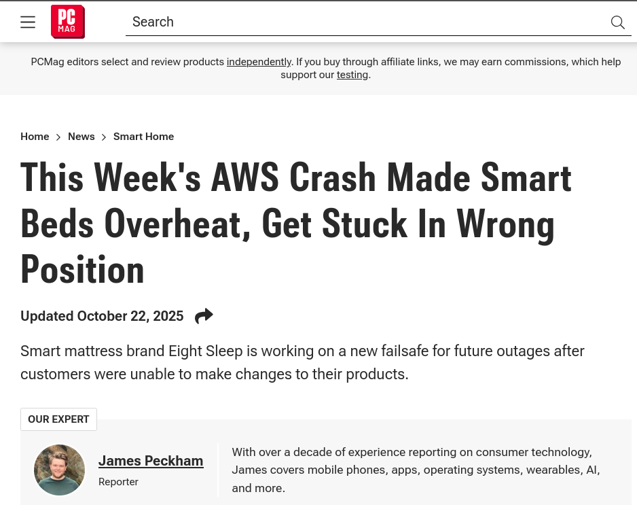This screenshot has width=637, height=505.
Task: Click the PCMag logo
Action: [x=68, y=22]
